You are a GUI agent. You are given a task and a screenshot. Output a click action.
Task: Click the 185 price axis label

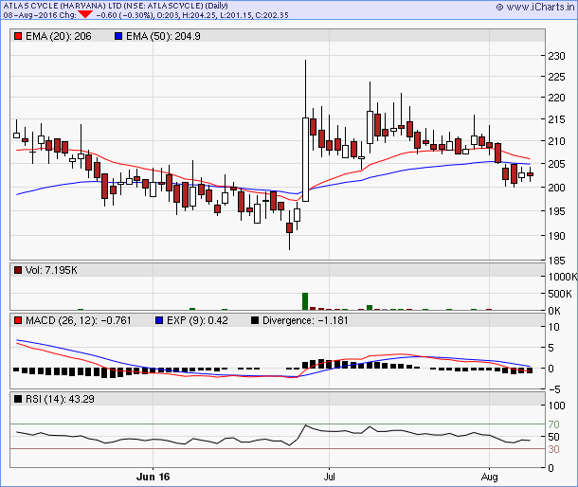[x=556, y=261]
